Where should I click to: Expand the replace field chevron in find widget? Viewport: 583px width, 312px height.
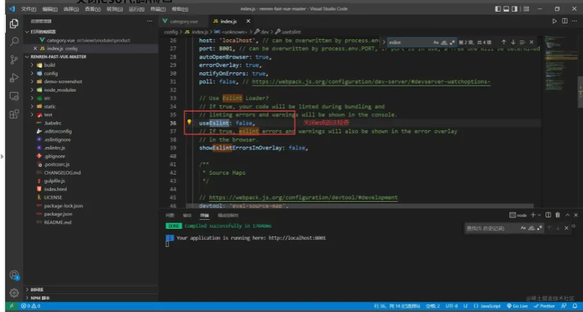point(384,42)
